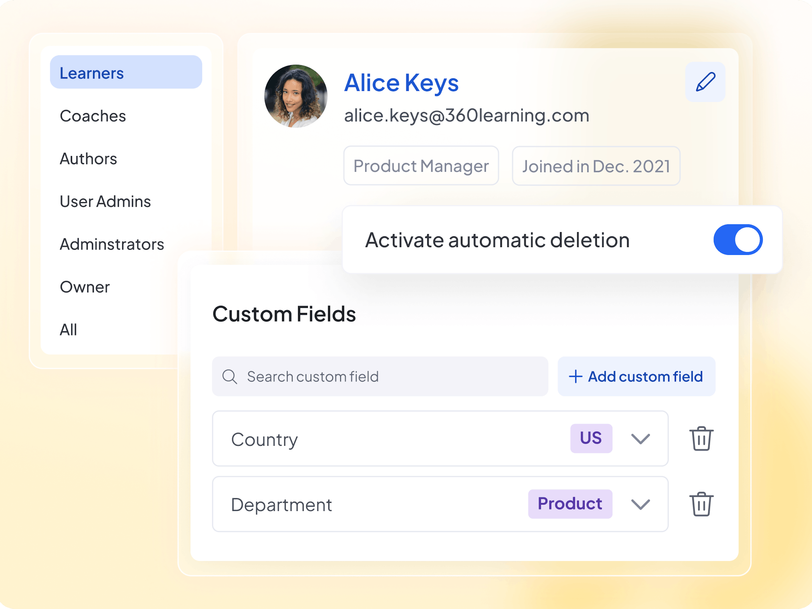Viewport: 812px width, 609px height.
Task: Select the Owner sidebar entry
Action: (85, 287)
